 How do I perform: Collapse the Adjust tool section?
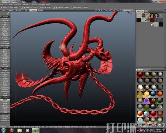click(5, 48)
